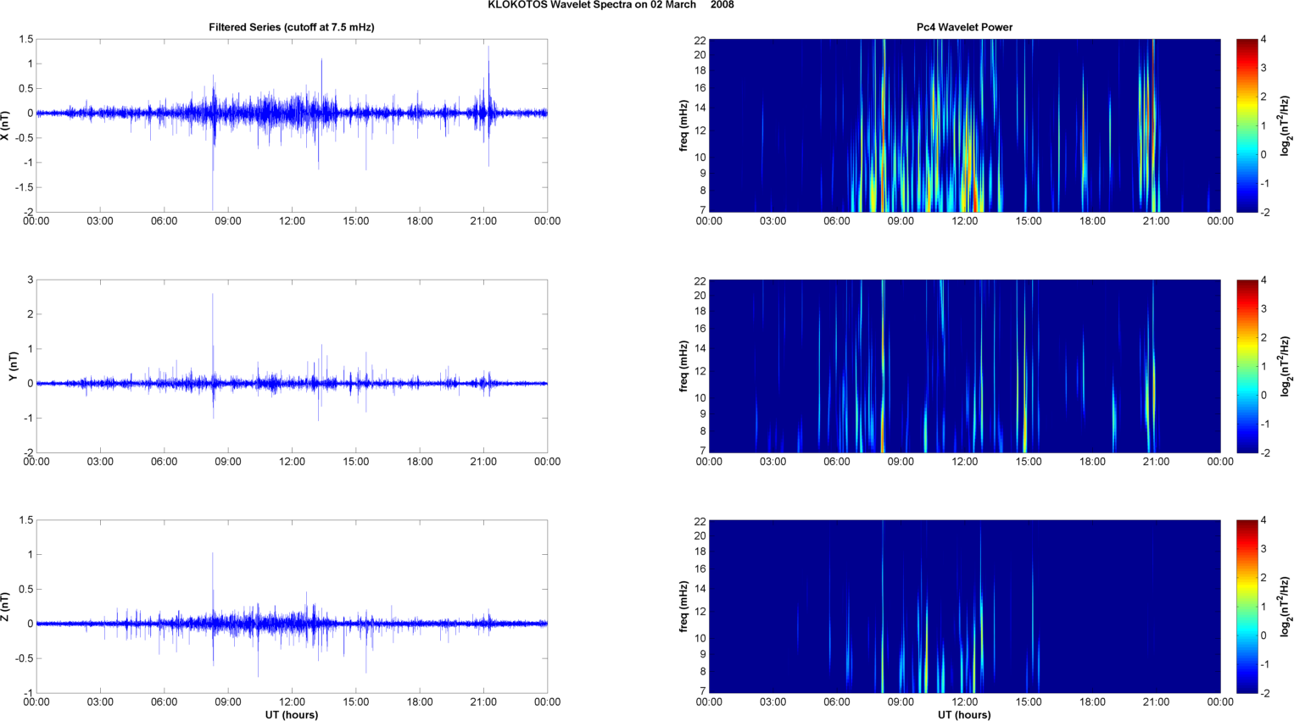Click the Z (nT) filtered time series plot
Screen dimensions: 1294x721
292,607
